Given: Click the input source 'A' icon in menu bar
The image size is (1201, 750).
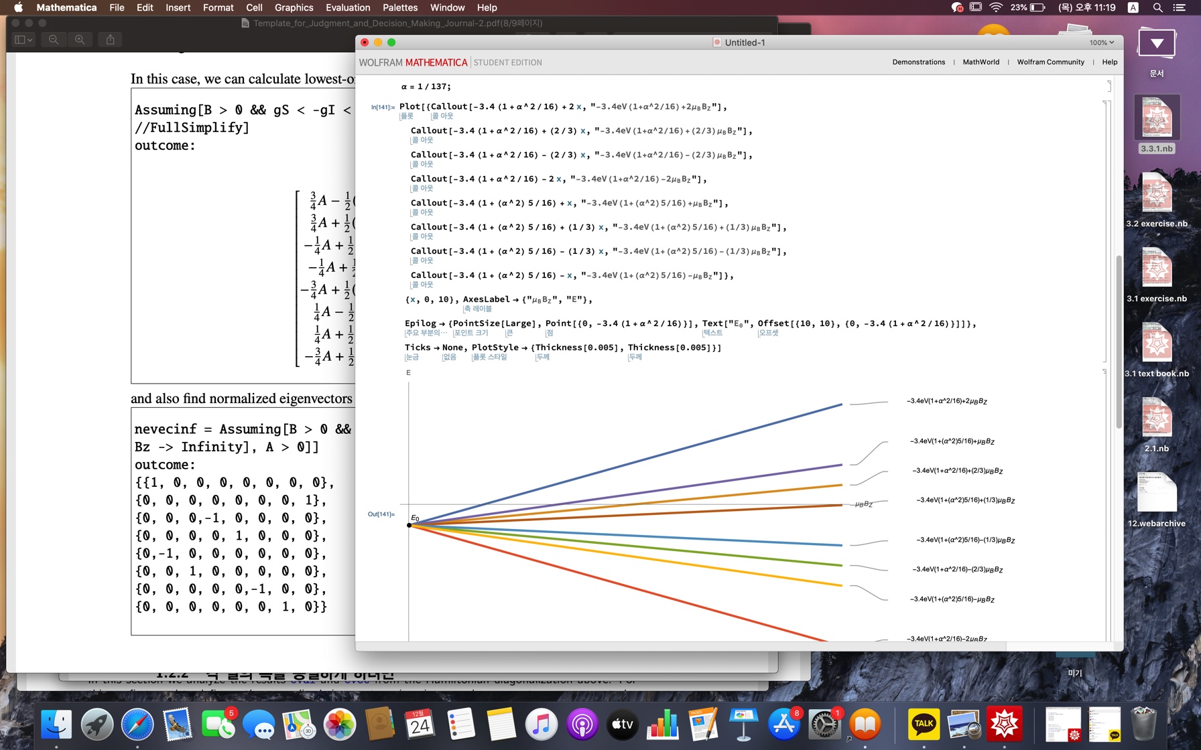Looking at the screenshot, I should click(x=1133, y=7).
